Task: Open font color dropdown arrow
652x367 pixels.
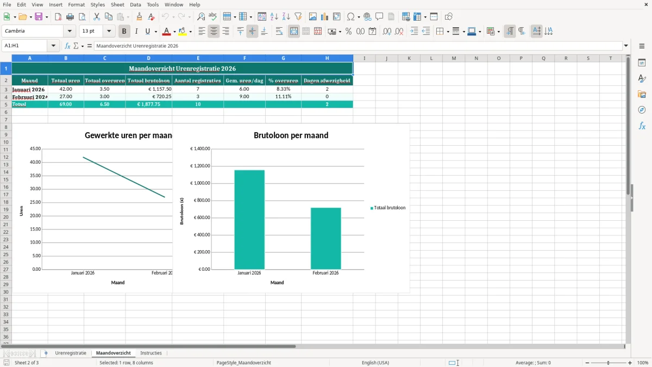Action: tap(174, 32)
